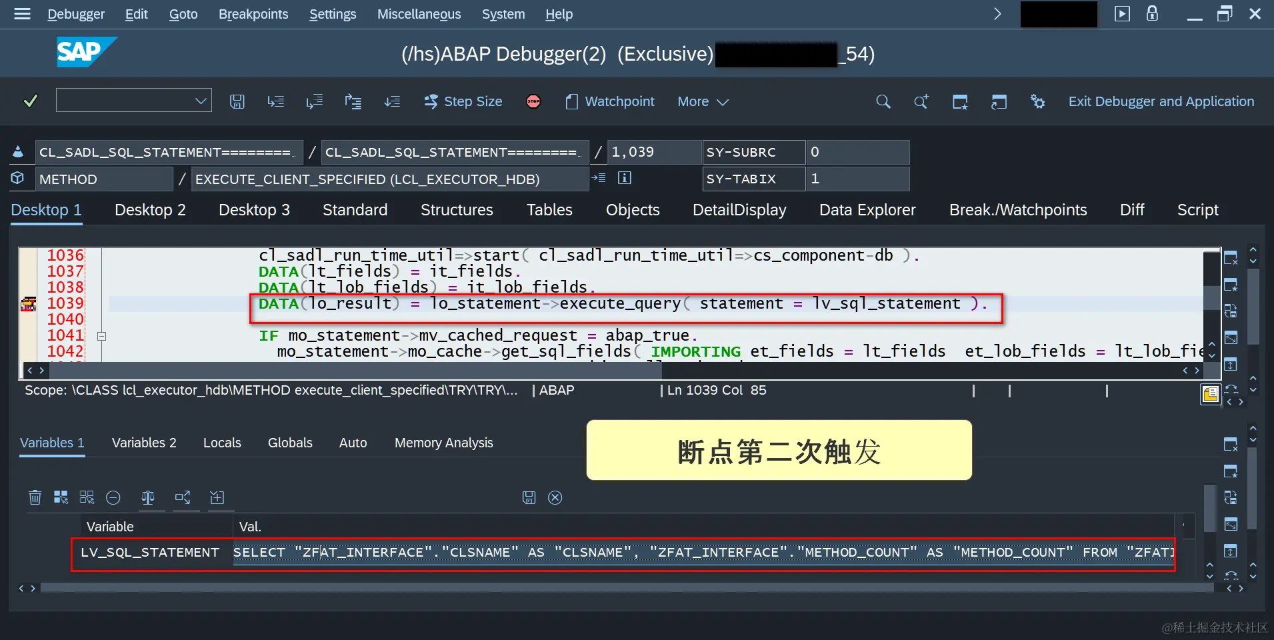The width and height of the screenshot is (1274, 640).
Task: Click the save variables disk icon
Action: coord(529,497)
